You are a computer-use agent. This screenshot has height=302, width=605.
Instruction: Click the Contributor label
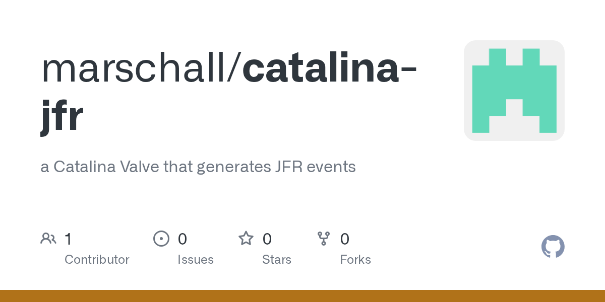97,260
